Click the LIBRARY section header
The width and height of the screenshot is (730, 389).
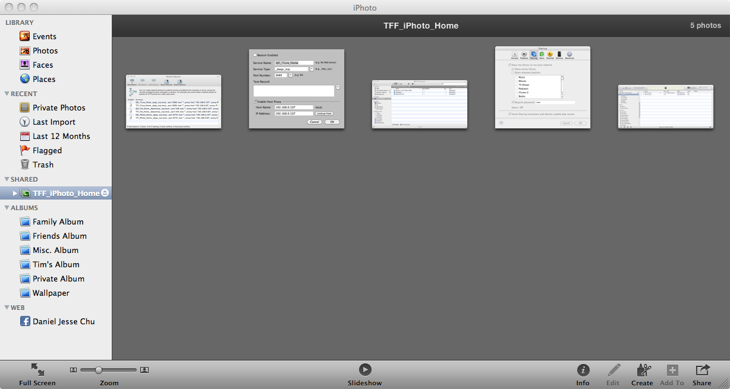(x=20, y=23)
